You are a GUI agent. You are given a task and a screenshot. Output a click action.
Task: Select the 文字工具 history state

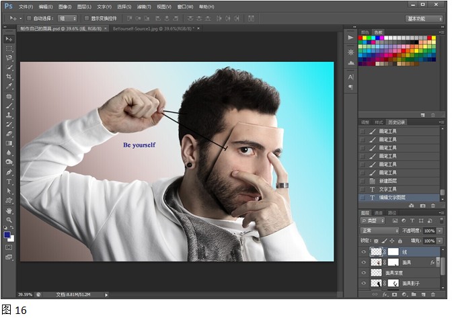[x=400, y=189]
